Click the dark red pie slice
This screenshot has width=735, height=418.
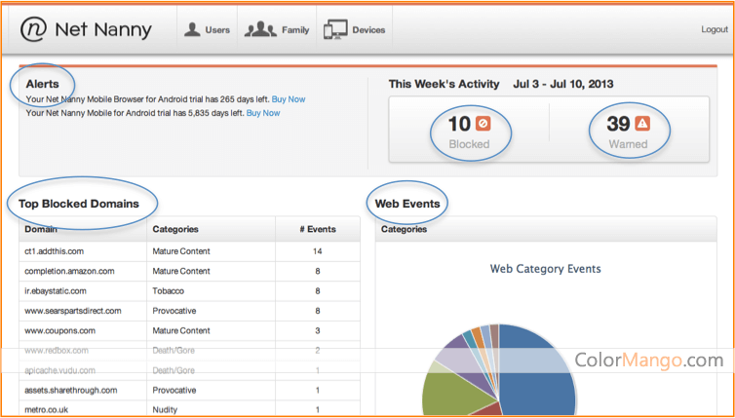point(486,410)
